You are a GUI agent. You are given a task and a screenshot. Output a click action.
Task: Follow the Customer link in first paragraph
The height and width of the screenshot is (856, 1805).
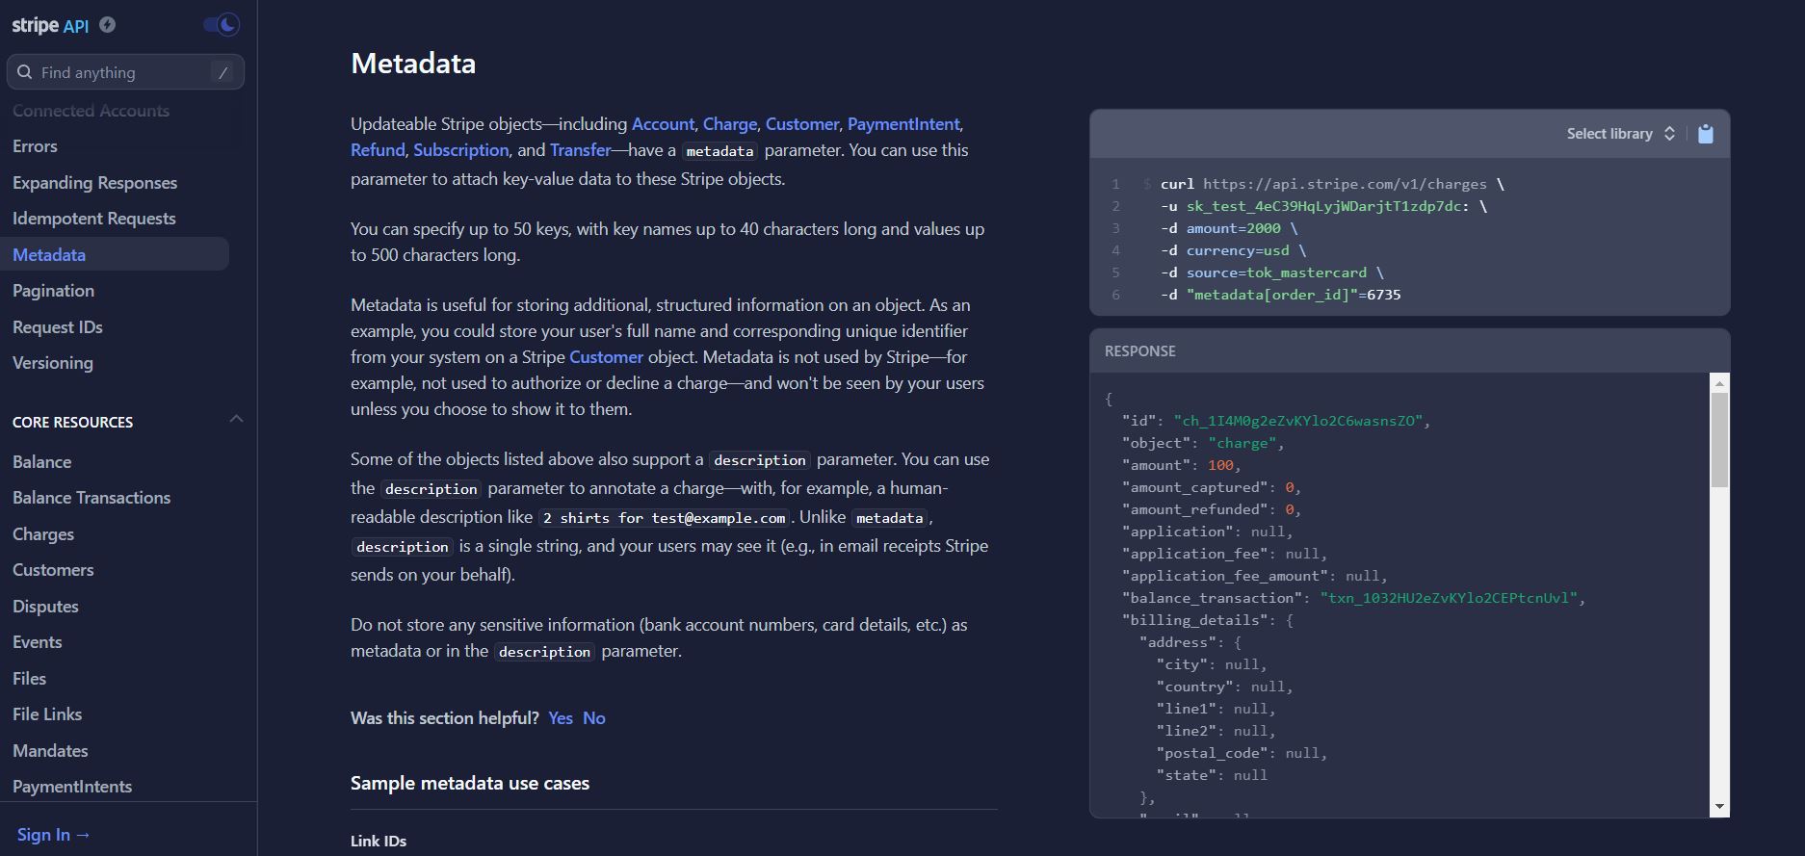coord(802,124)
